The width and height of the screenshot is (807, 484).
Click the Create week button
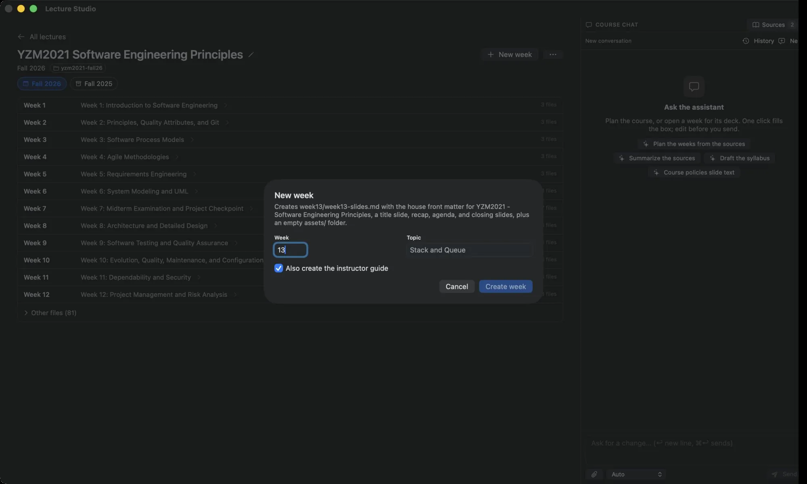(x=506, y=286)
